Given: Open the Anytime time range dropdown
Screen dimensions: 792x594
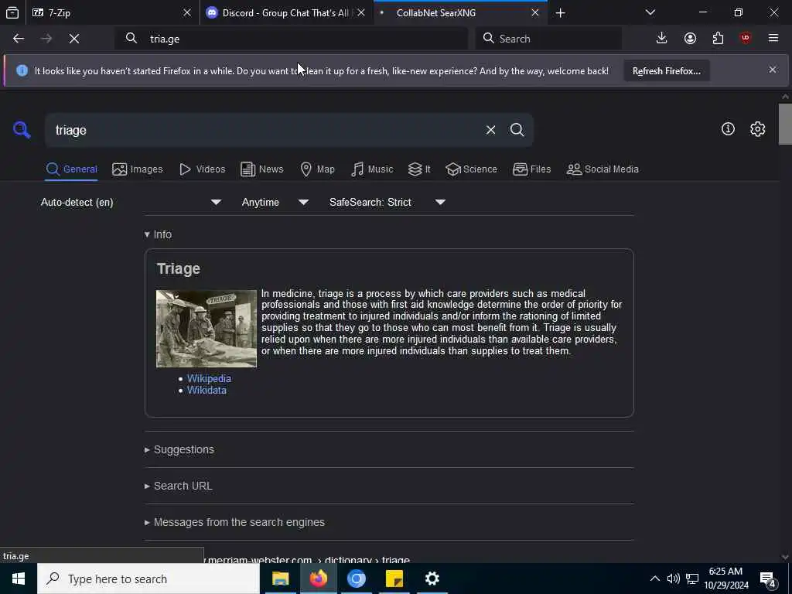Looking at the screenshot, I should click(x=275, y=202).
